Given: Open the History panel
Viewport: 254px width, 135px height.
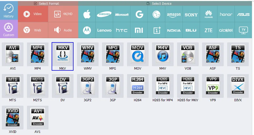Looking at the screenshot, I should pyautogui.click(x=9, y=10).
